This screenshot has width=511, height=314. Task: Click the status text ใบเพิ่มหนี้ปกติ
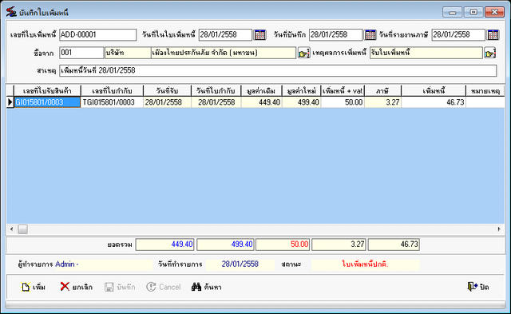point(365,264)
